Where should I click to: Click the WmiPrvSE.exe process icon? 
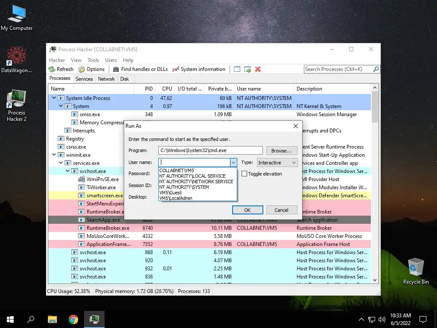tap(82, 179)
